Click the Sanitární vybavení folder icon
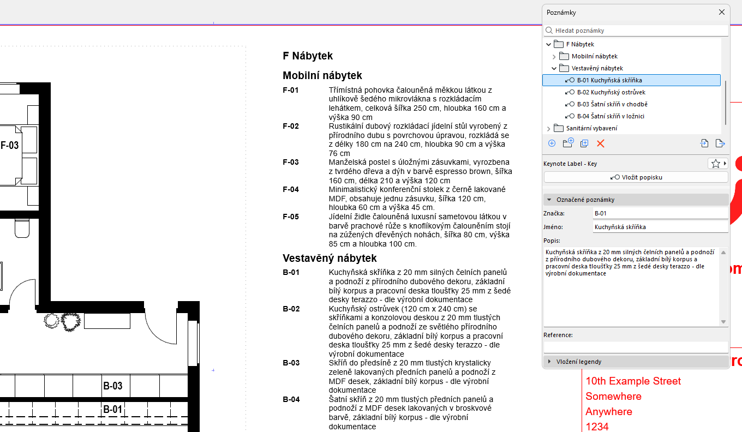 [558, 128]
